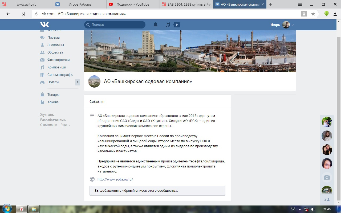Open the browser hamburger menu
Viewport: 341px width, 213px height.
click(x=300, y=4)
